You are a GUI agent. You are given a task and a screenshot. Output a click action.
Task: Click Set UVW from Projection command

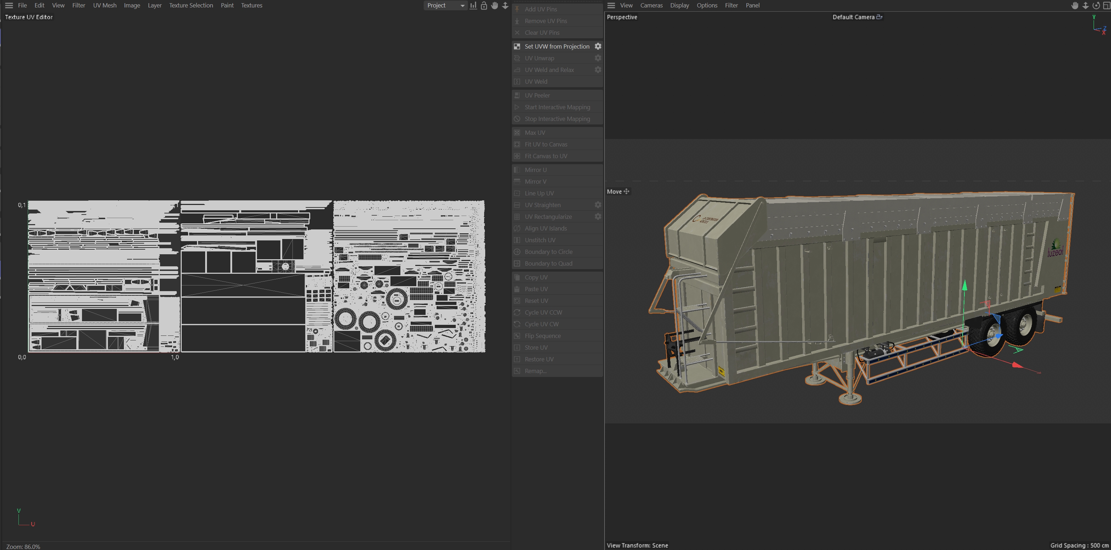pyautogui.click(x=556, y=46)
